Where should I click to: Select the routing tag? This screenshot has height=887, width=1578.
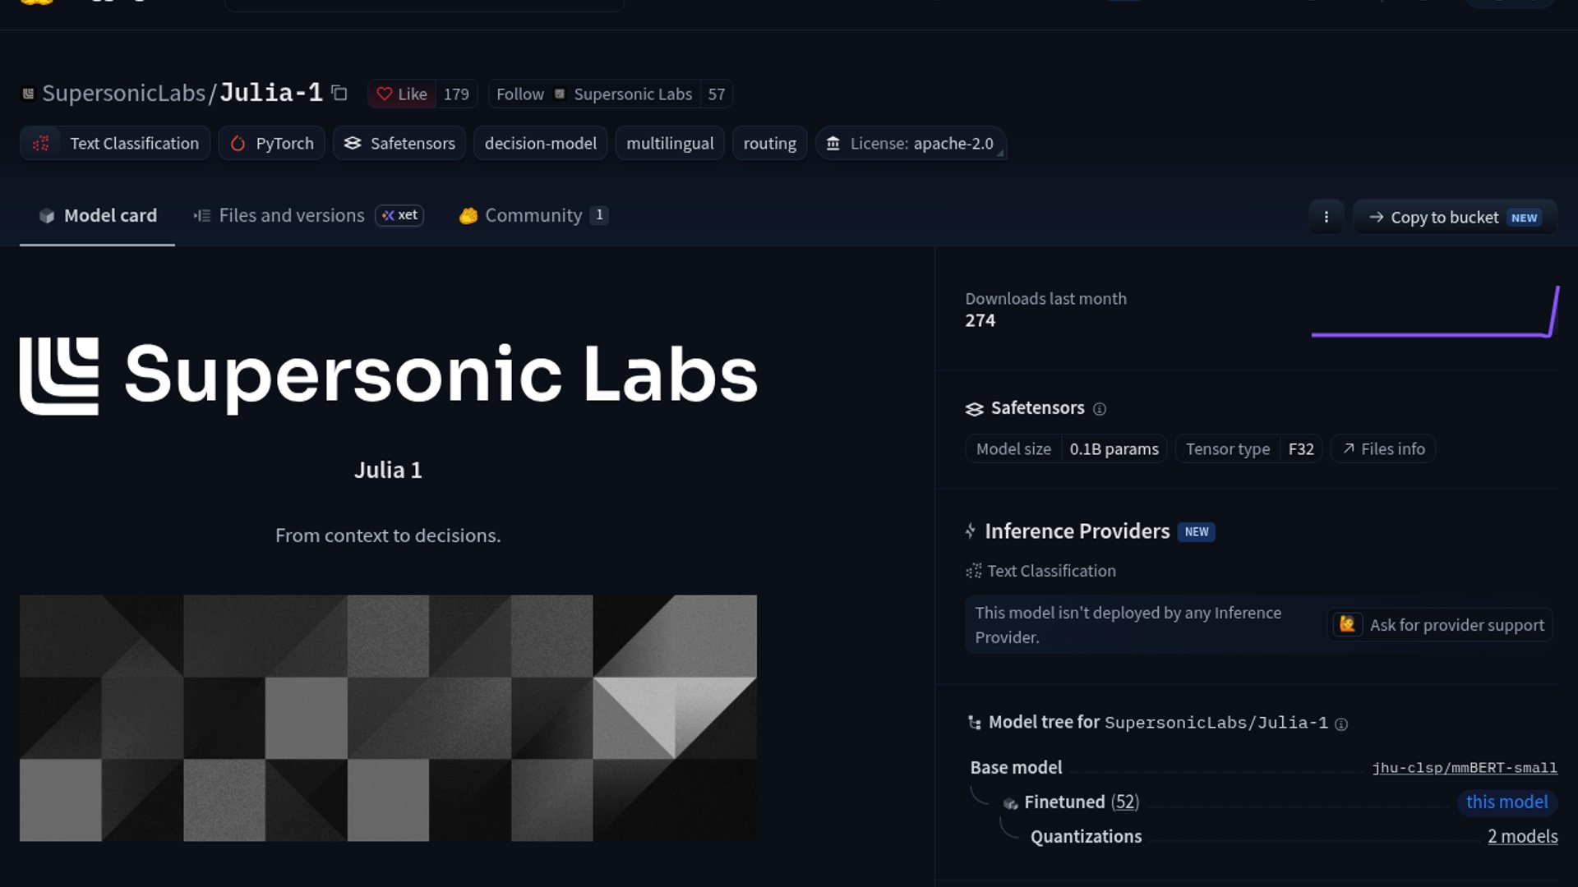769,143
